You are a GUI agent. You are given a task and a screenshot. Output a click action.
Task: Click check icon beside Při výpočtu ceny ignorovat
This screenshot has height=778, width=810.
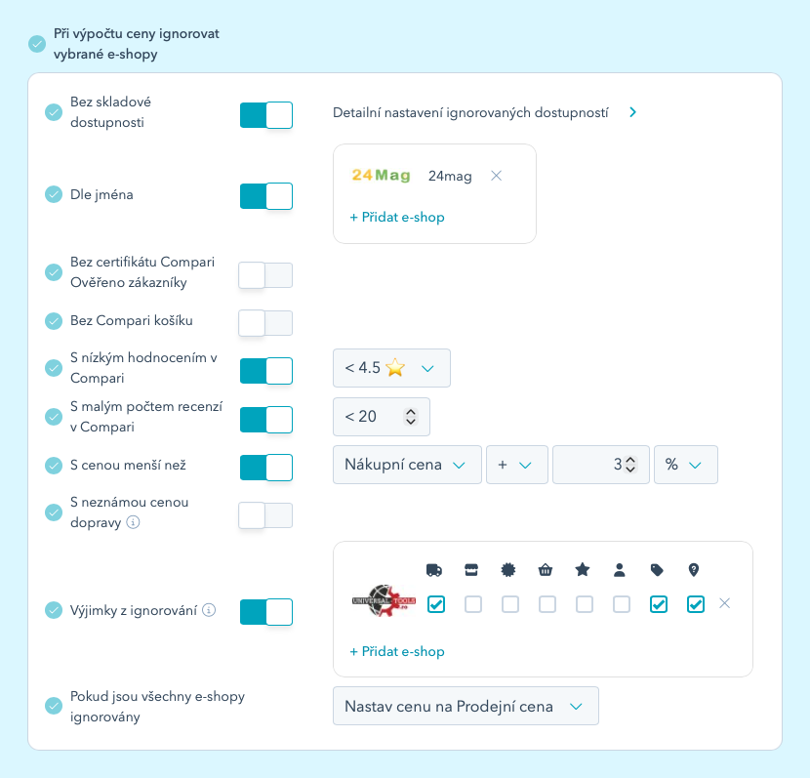pos(37,44)
